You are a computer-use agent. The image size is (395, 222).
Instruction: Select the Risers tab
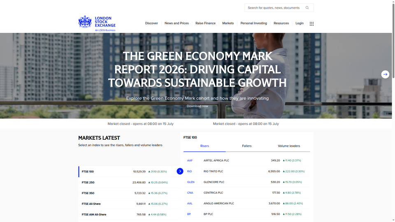[204, 146]
